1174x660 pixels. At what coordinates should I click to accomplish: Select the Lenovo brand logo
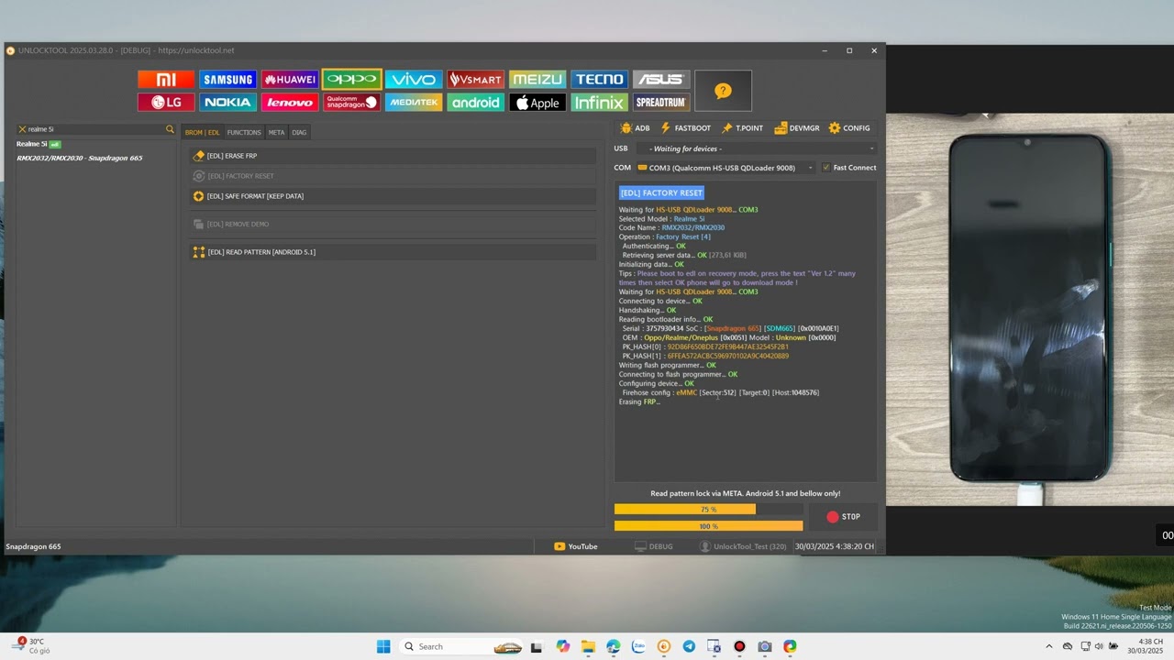[290, 103]
